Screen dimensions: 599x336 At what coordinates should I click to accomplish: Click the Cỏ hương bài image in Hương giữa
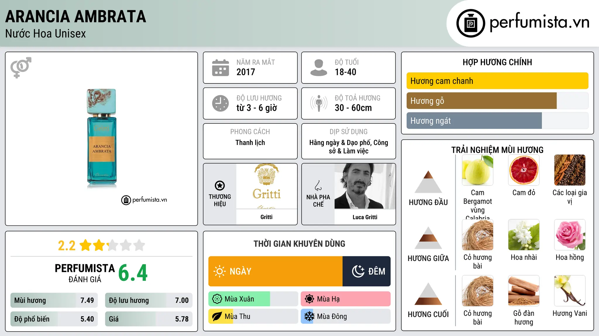478,235
